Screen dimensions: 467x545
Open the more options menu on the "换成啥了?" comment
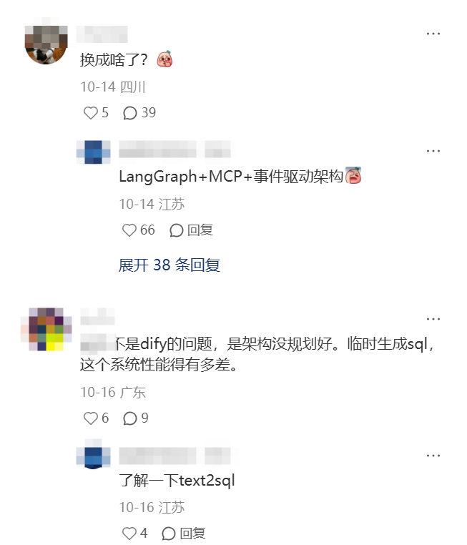(x=433, y=34)
